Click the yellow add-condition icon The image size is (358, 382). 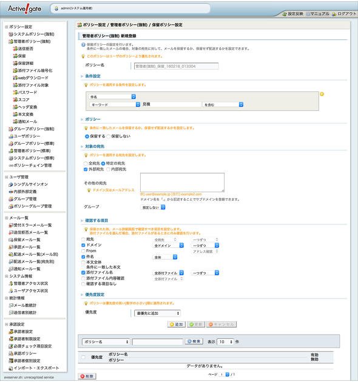coord(322,94)
